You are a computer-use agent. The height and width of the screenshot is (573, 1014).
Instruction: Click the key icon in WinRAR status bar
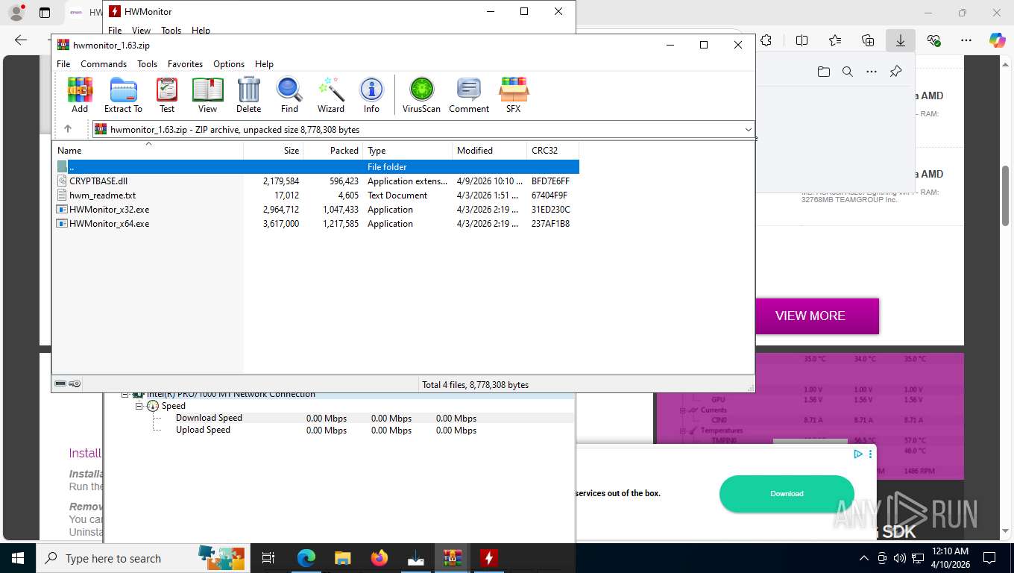pos(75,384)
